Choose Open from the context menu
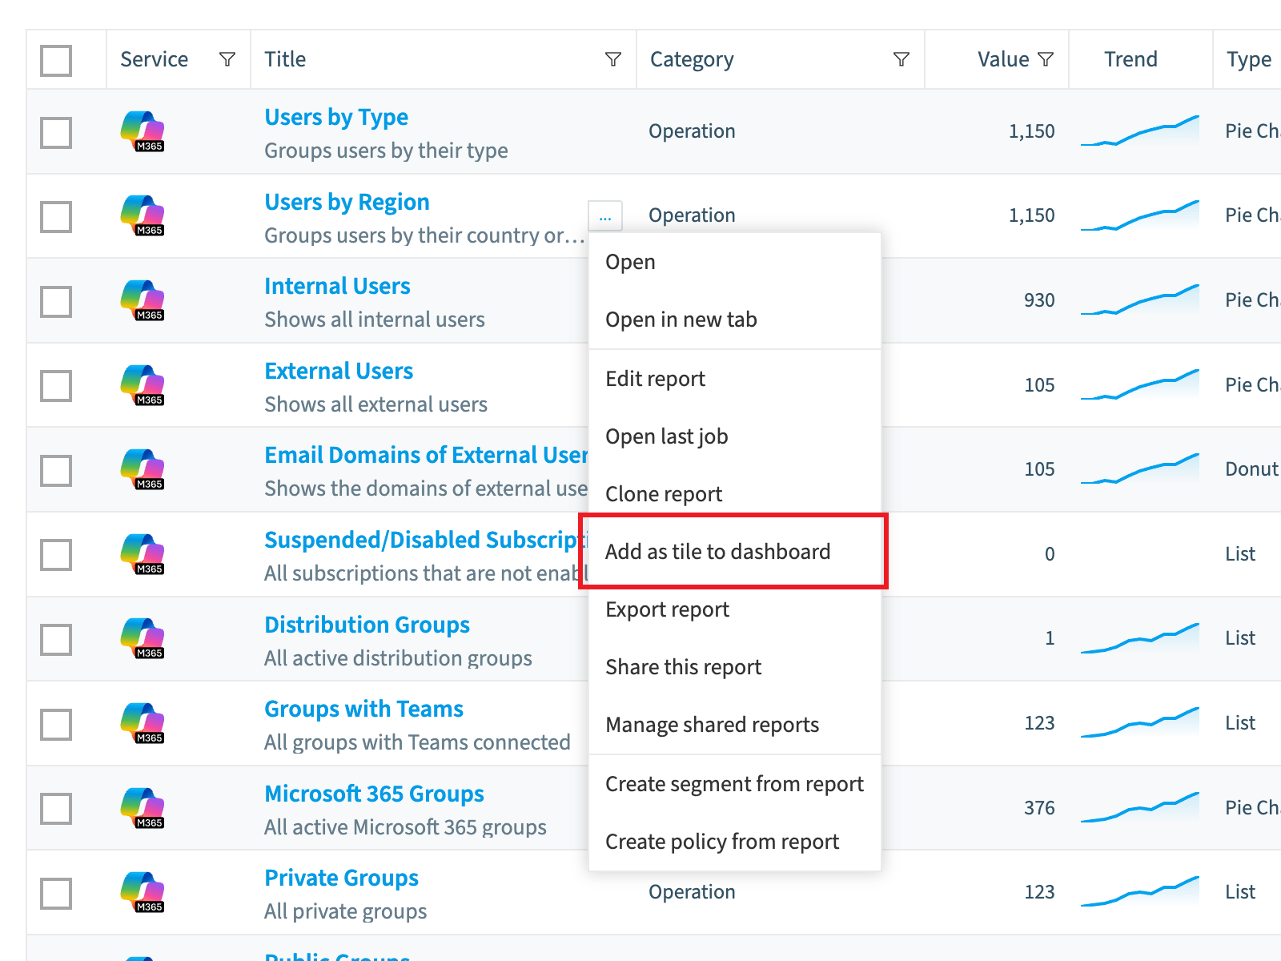This screenshot has width=1281, height=961. (735, 262)
